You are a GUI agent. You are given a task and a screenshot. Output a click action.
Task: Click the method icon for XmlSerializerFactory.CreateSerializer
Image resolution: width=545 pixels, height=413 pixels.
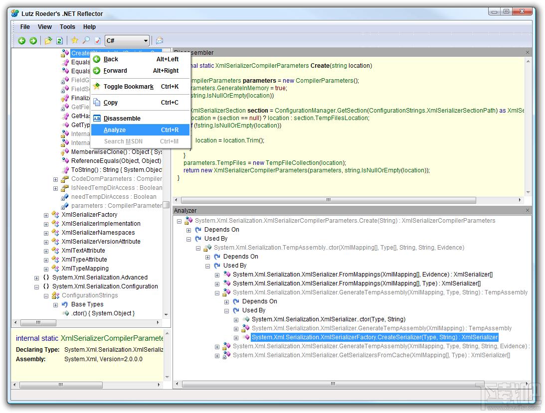pos(246,337)
